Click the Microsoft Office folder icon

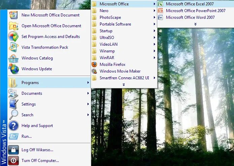coord(94,4)
